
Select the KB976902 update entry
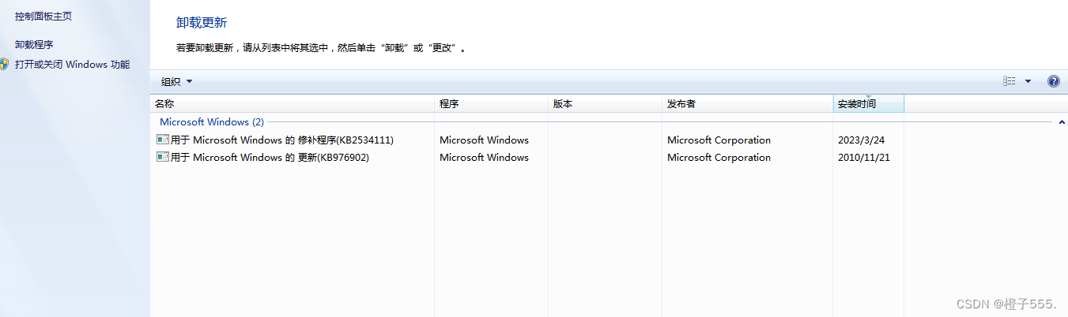(263, 158)
